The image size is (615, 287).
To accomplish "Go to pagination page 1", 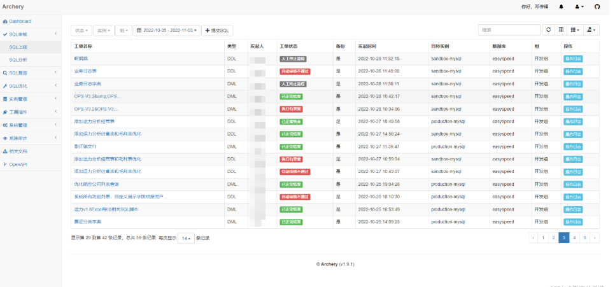I will (543, 237).
